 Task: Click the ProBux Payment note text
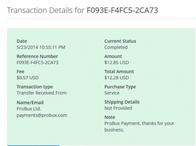point(139,123)
